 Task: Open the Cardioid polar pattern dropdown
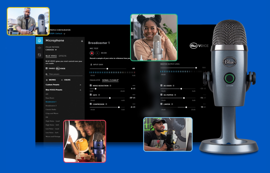[x=51, y=50]
